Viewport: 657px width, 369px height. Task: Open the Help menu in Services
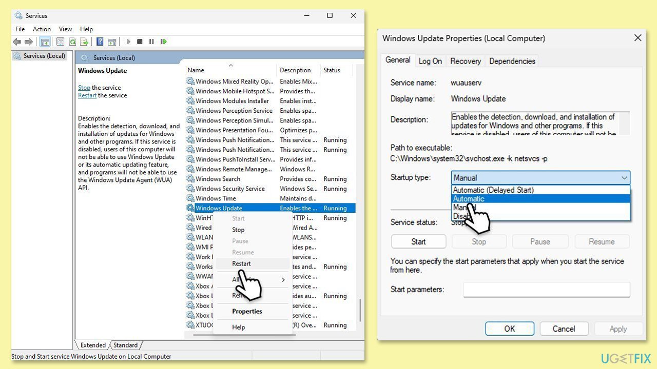(86, 29)
